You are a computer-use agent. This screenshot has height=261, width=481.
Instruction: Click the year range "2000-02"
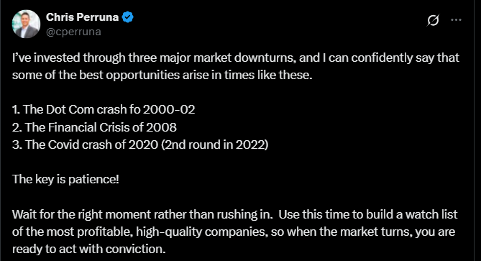(x=169, y=109)
